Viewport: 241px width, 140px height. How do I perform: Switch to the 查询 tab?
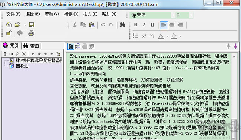(x=31, y=46)
